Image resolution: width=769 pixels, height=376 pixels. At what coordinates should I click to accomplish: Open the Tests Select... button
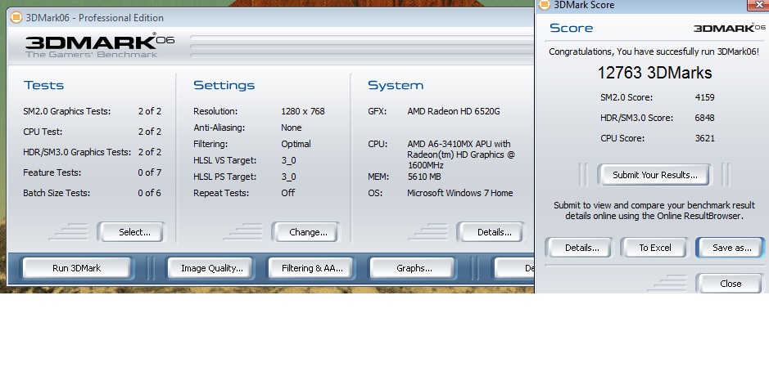tap(131, 232)
